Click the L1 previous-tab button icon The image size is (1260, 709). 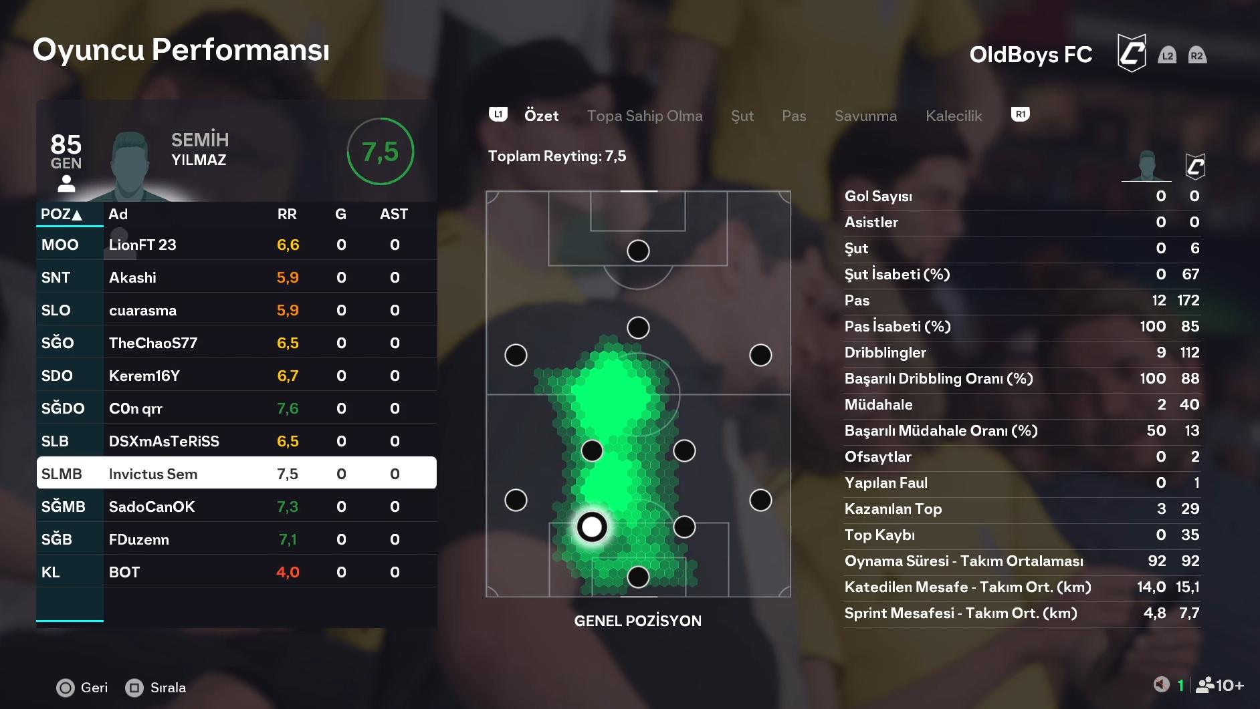click(498, 115)
